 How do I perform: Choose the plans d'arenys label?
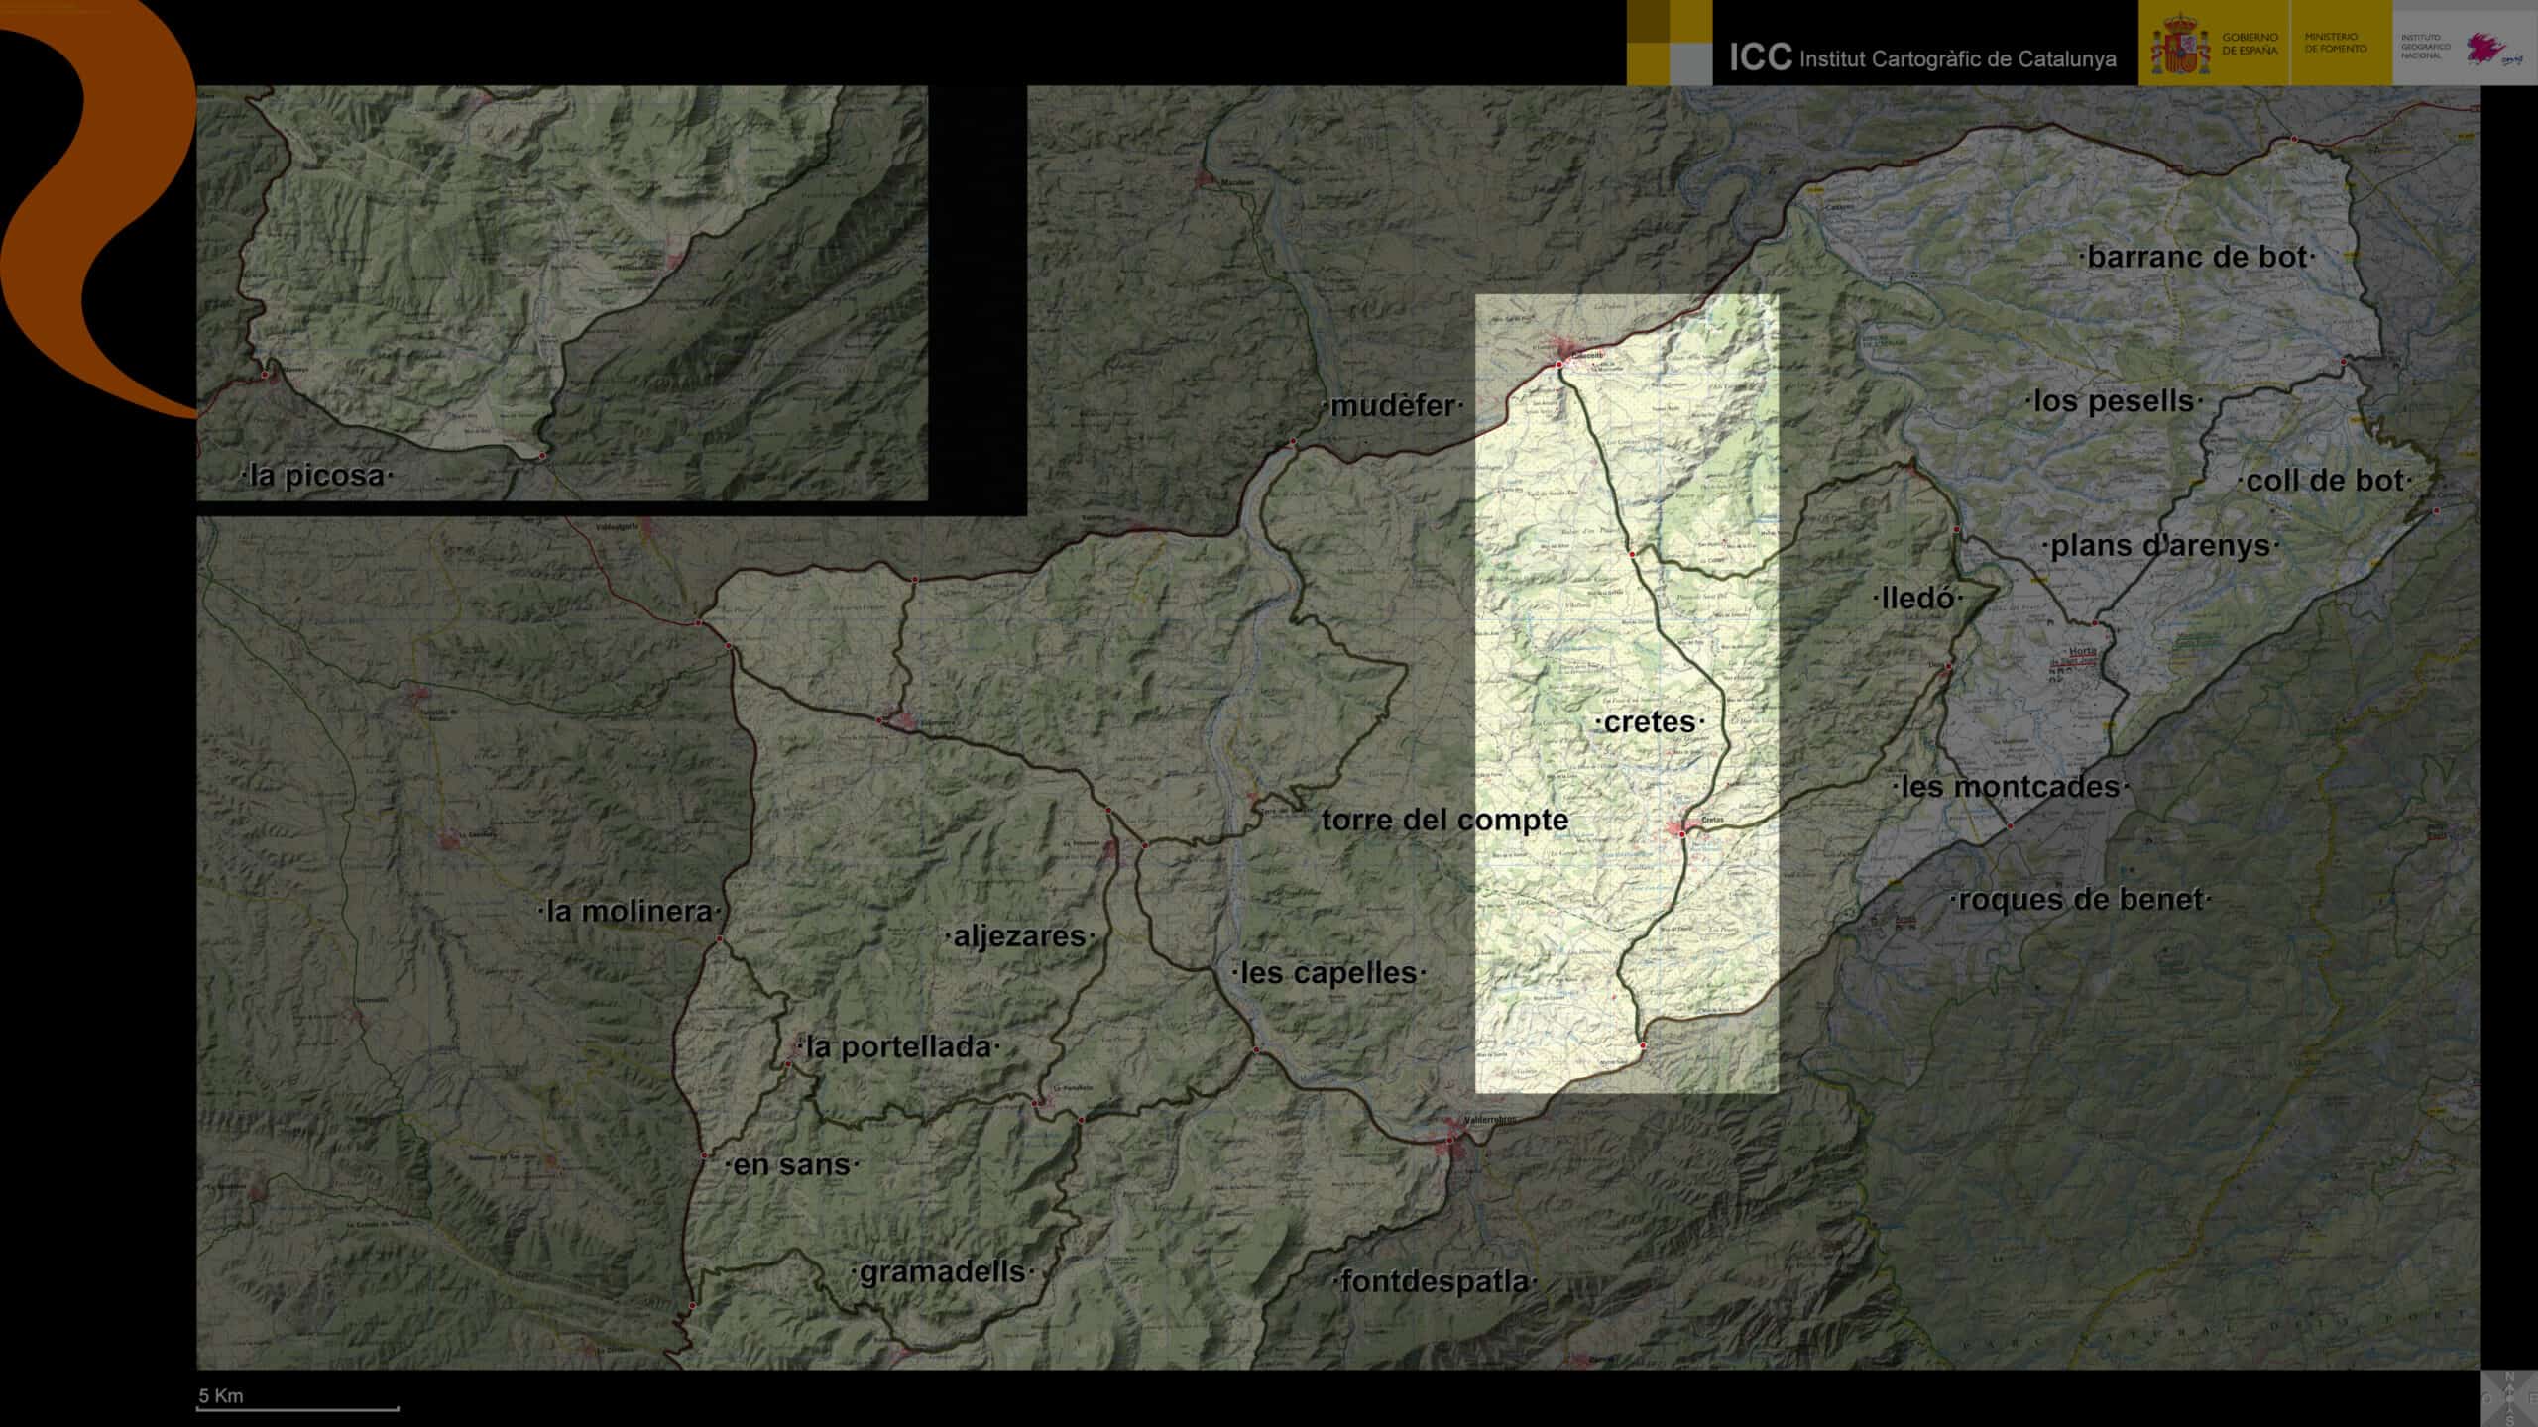pyautogui.click(x=2160, y=546)
